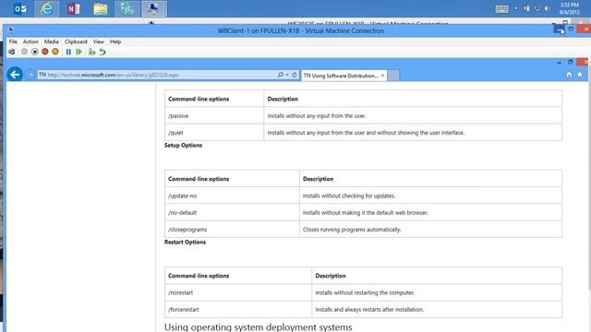Open the clock showing 3:53 PM
This screenshot has height=332, width=591.
click(x=569, y=8)
